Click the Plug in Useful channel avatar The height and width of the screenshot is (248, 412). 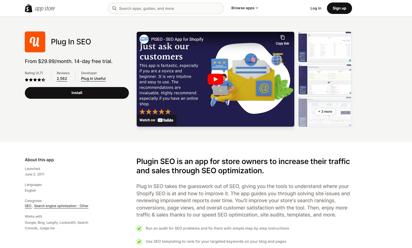(144, 39)
